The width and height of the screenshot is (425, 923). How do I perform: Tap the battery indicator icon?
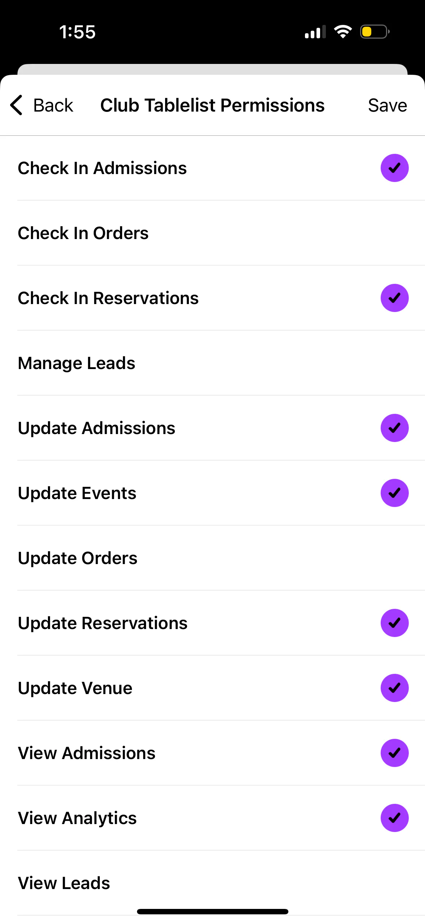tap(375, 32)
